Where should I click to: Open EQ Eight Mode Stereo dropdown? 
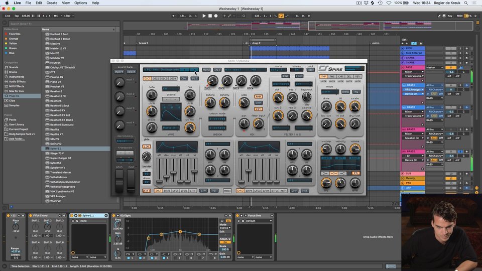(225, 228)
